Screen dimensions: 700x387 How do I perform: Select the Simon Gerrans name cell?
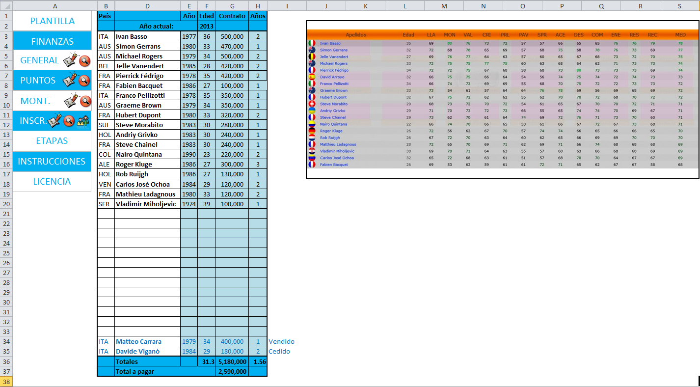[x=147, y=46]
